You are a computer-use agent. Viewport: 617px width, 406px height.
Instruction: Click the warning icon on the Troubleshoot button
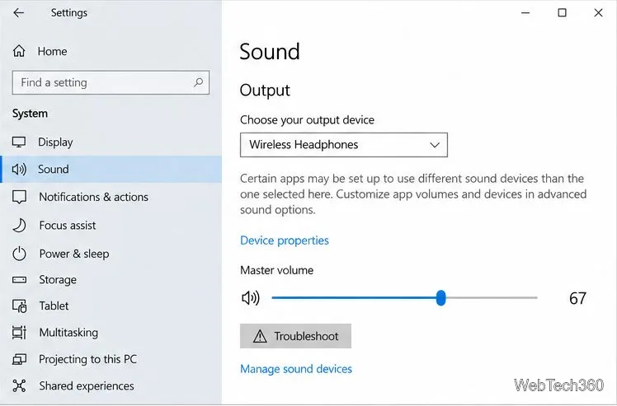tap(260, 336)
